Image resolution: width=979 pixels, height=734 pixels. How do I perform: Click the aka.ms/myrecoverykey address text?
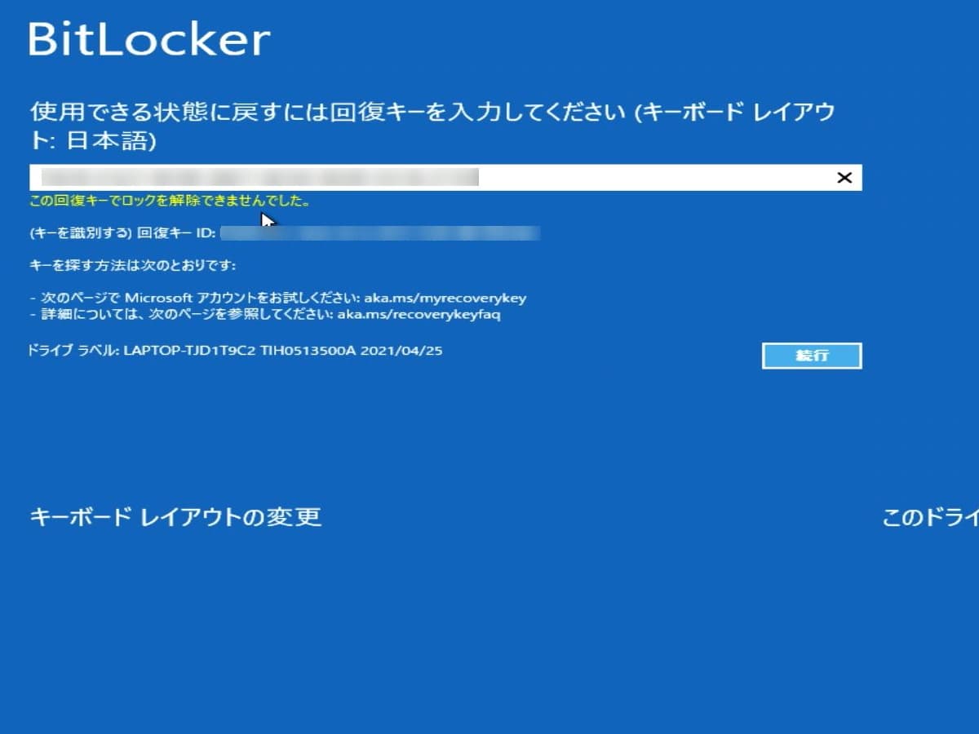click(x=445, y=298)
